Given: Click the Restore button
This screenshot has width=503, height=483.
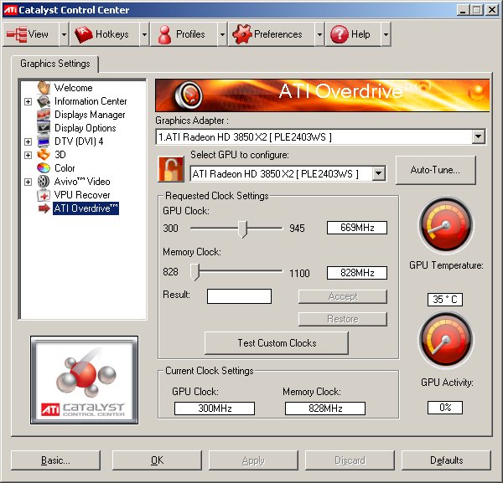Looking at the screenshot, I should (x=343, y=319).
